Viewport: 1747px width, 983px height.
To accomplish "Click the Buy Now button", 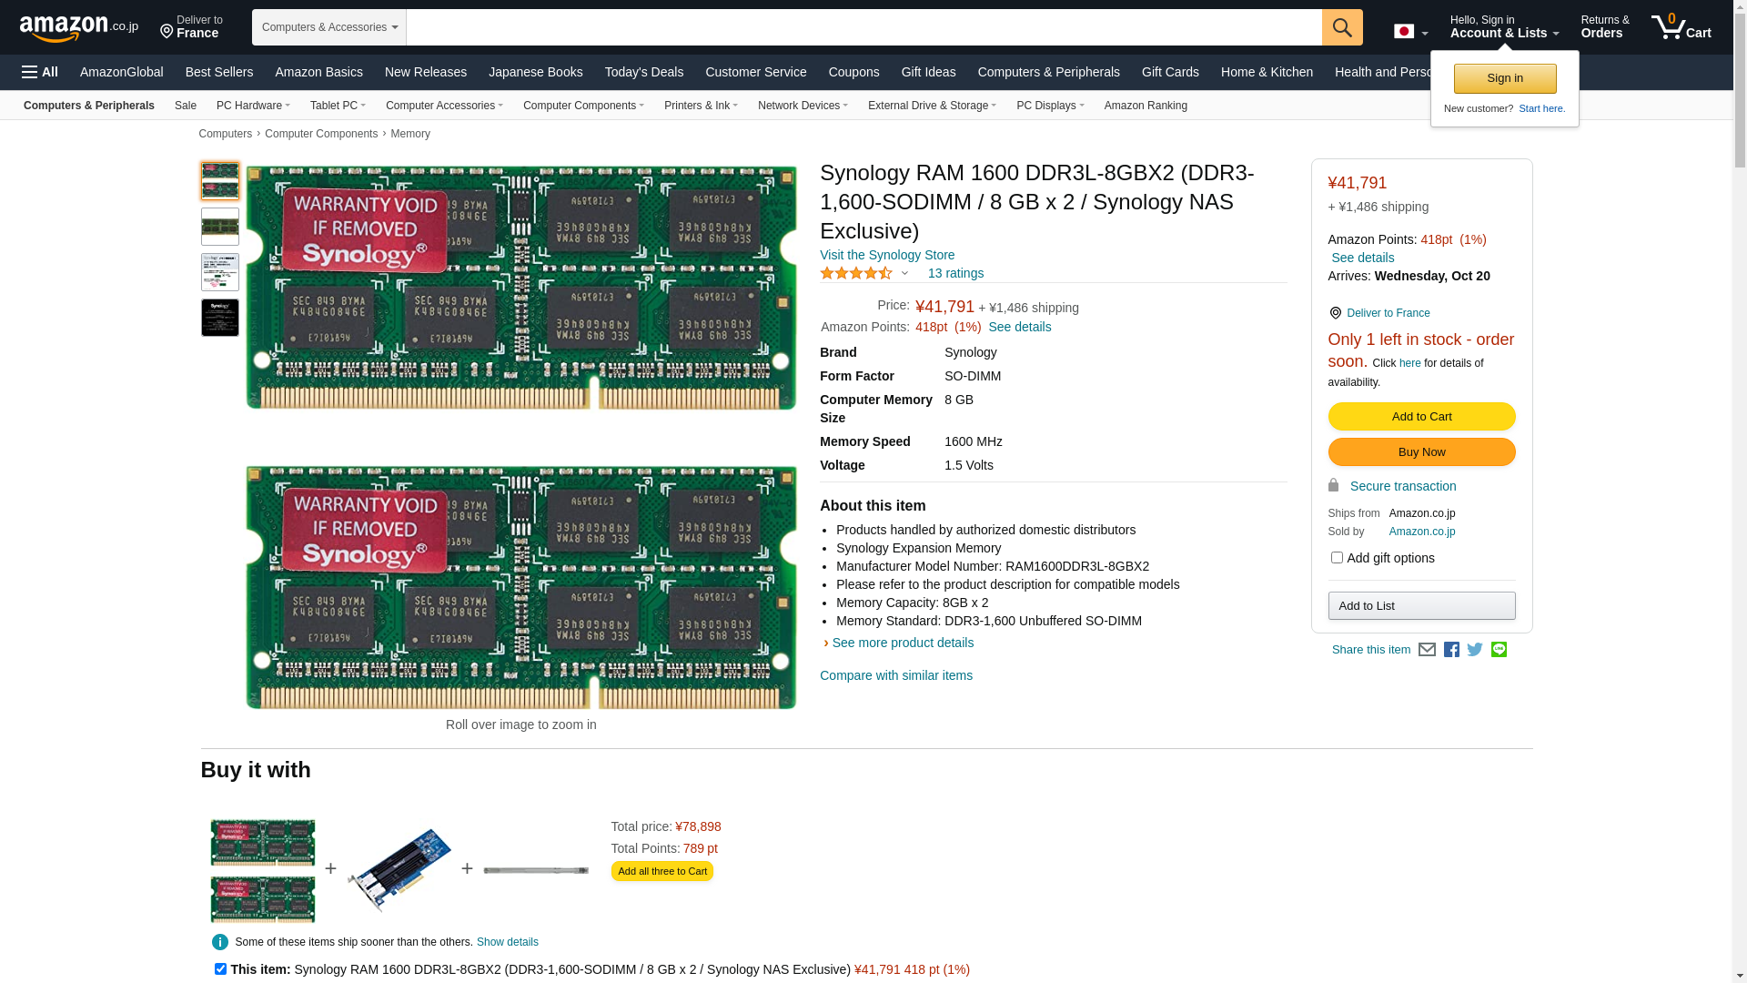I will pos(1421,452).
